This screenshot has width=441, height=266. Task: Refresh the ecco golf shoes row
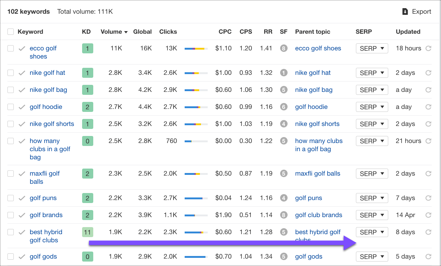click(428, 48)
